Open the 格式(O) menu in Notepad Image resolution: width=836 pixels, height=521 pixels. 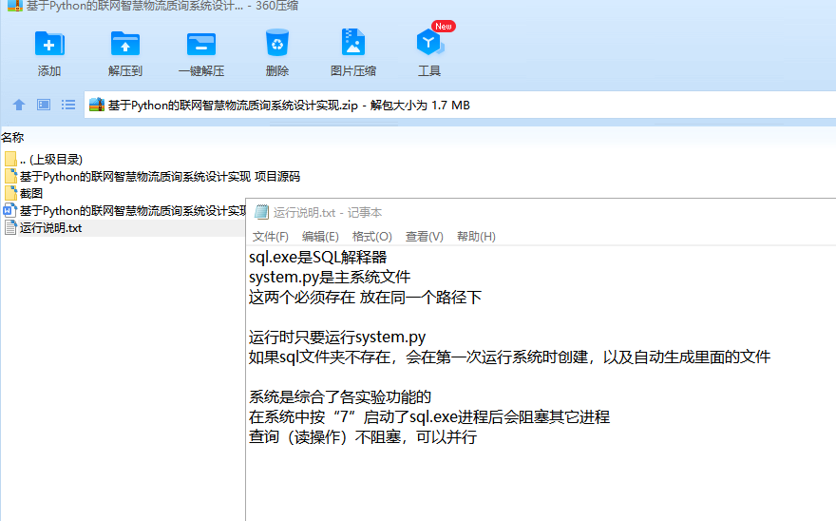point(372,237)
